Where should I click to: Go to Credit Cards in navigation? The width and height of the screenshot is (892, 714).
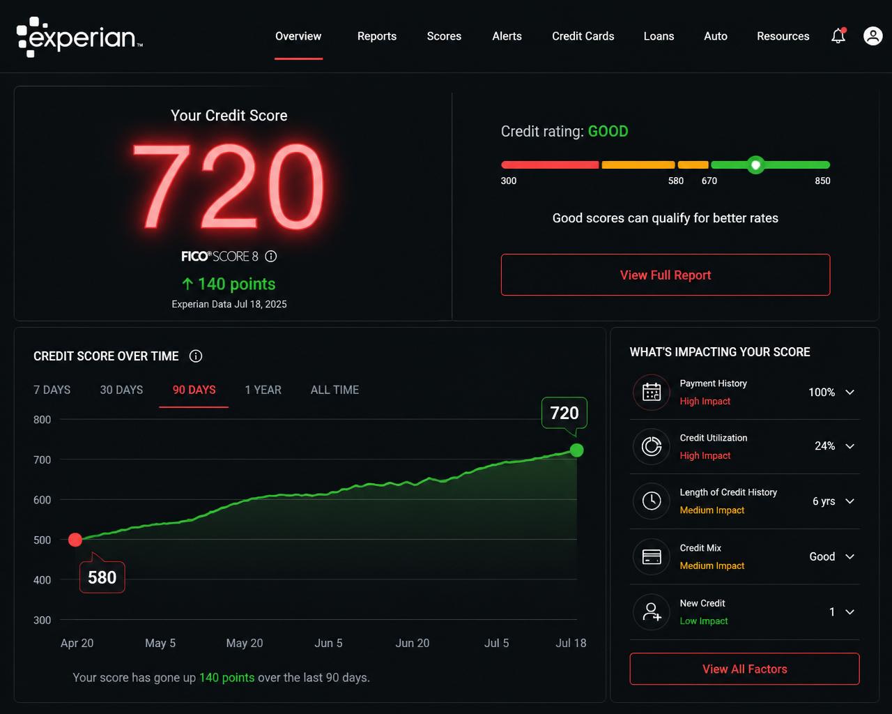[583, 36]
